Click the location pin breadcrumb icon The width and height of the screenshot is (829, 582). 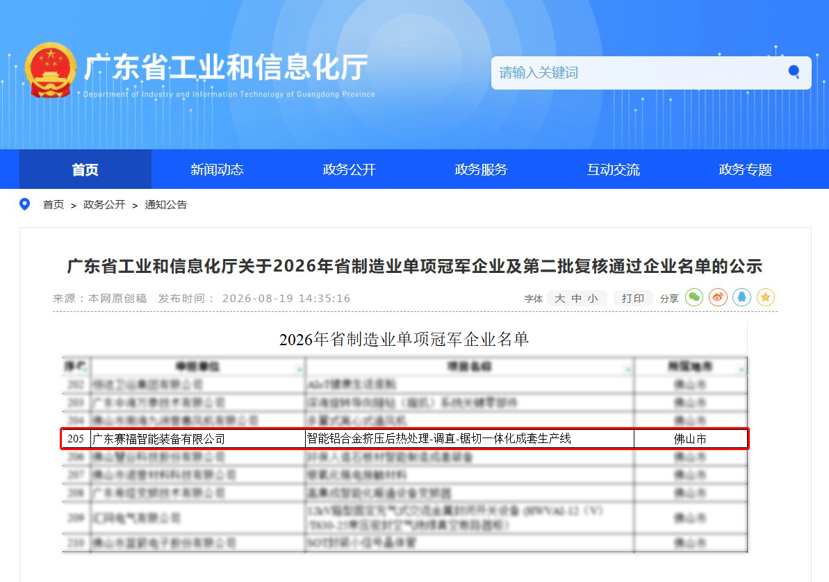pos(24,204)
